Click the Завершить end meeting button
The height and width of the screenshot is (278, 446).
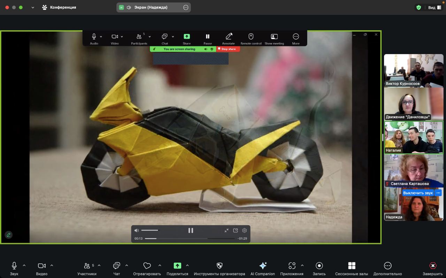[x=432, y=266]
